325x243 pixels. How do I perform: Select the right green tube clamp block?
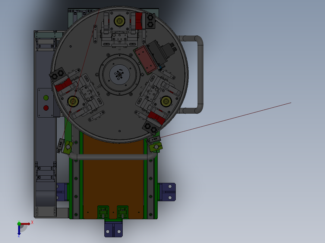click(x=156, y=147)
